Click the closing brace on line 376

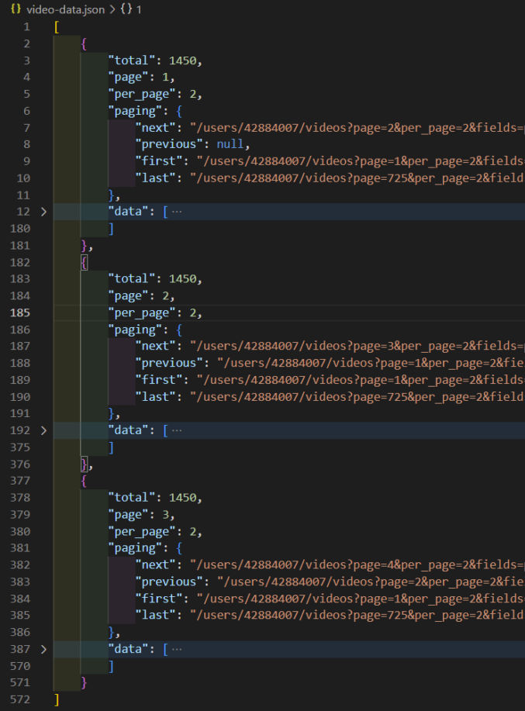[x=84, y=464]
